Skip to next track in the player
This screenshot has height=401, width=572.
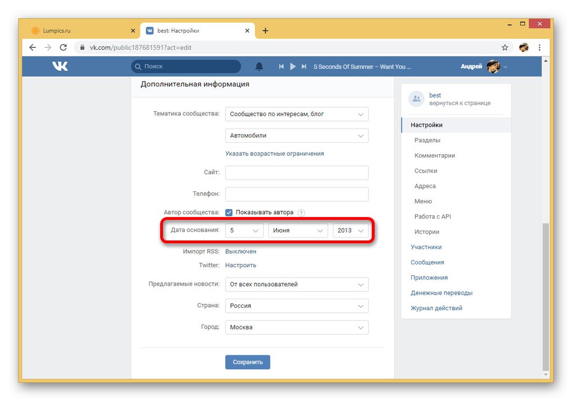click(x=304, y=66)
